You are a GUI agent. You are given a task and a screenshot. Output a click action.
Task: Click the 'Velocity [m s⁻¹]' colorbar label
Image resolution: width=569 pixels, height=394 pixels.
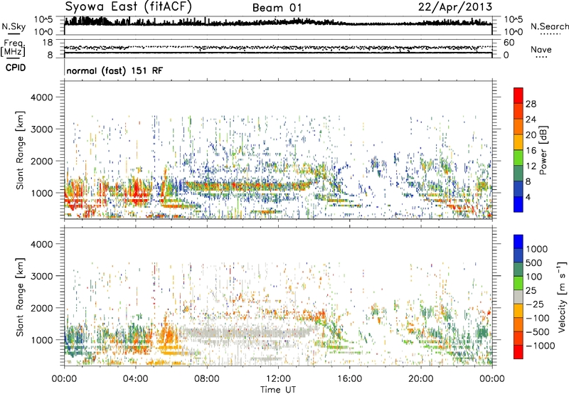tap(562, 297)
